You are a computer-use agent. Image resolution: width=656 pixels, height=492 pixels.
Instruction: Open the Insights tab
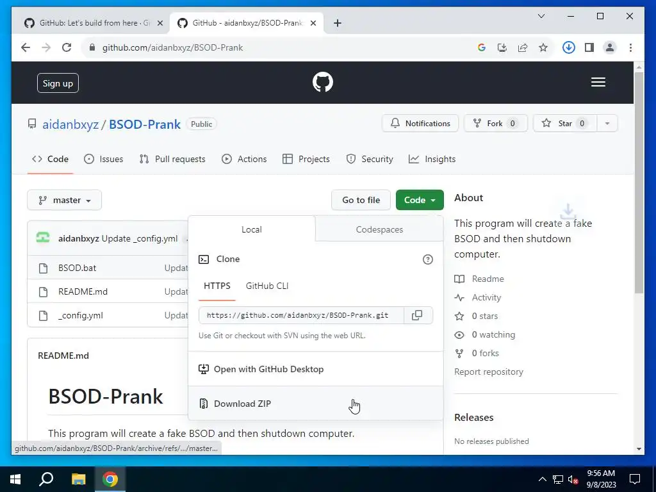tap(432, 159)
